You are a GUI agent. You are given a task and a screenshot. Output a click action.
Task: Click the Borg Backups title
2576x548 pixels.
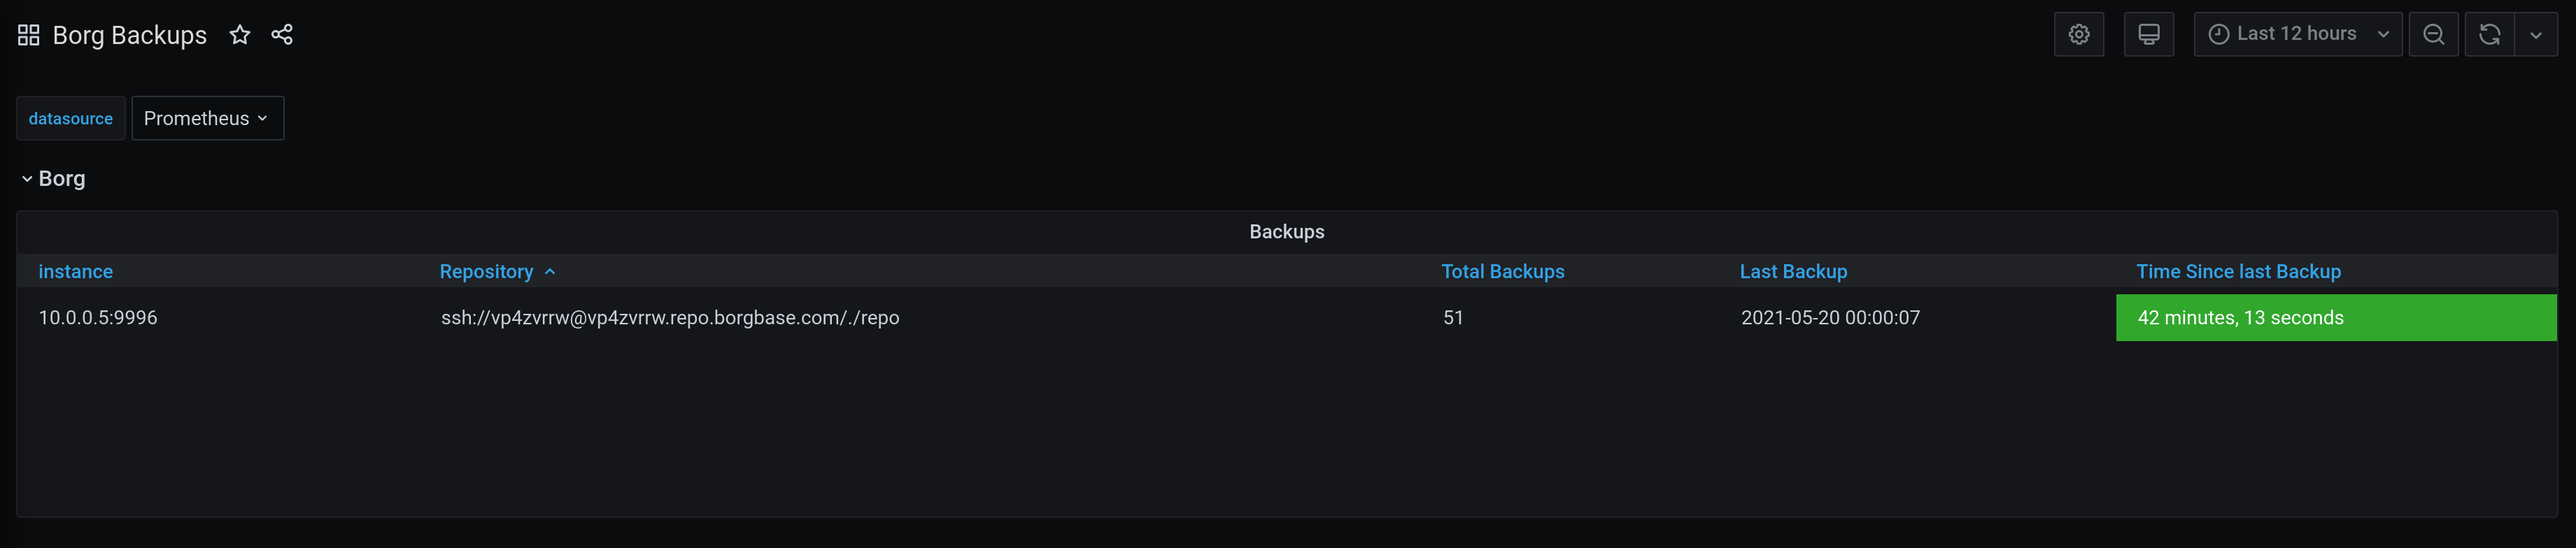129,35
